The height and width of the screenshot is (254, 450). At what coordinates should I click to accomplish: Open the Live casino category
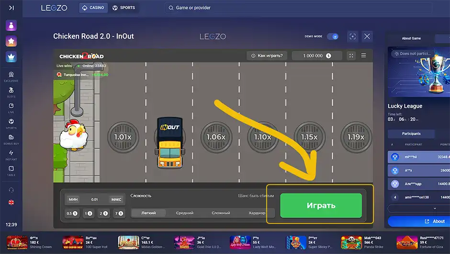pyautogui.click(x=11, y=108)
